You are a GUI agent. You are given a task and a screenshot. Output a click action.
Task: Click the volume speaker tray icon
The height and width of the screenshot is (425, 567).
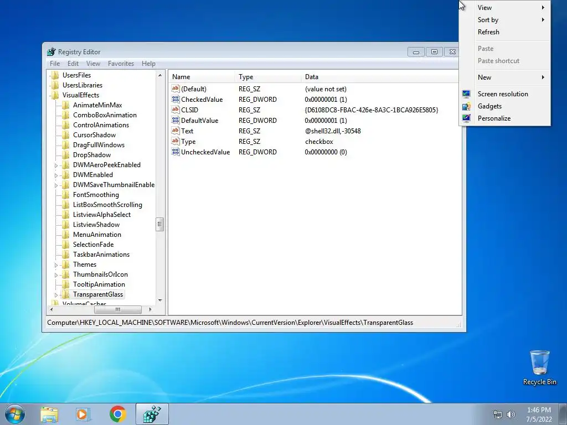511,414
